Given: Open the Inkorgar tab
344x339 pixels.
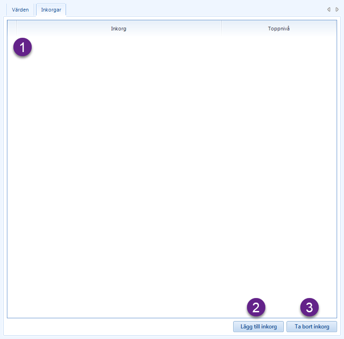Looking at the screenshot, I should (x=51, y=10).
